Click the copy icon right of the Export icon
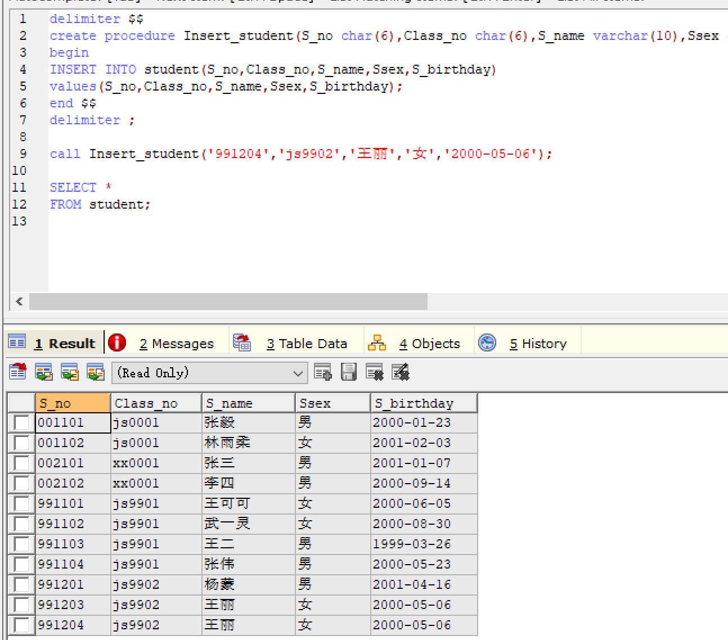The height and width of the screenshot is (640, 728). click(44, 372)
